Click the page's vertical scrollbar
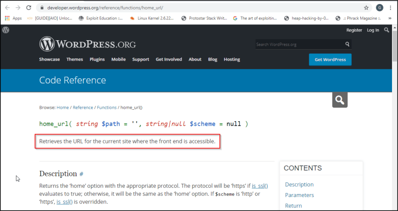This screenshot has width=398, height=211. pos(395,118)
